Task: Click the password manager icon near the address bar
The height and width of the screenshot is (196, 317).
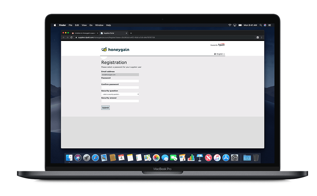Action: point(257,37)
